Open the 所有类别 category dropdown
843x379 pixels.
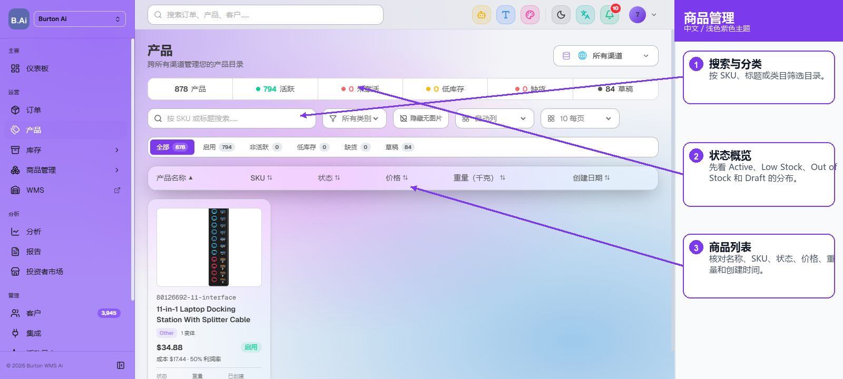[355, 118]
